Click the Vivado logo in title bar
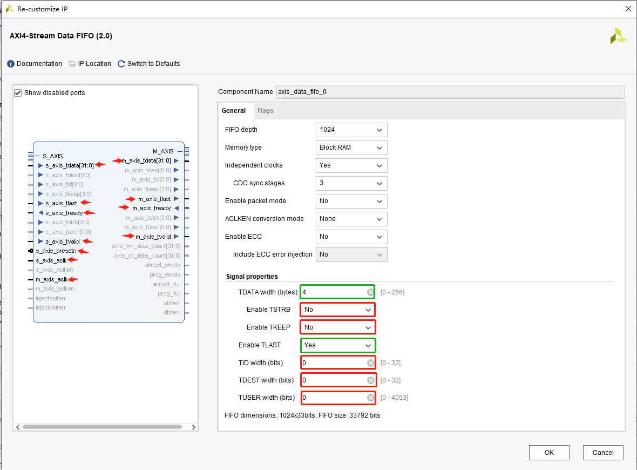The height and width of the screenshot is (470, 637). [x=10, y=9]
